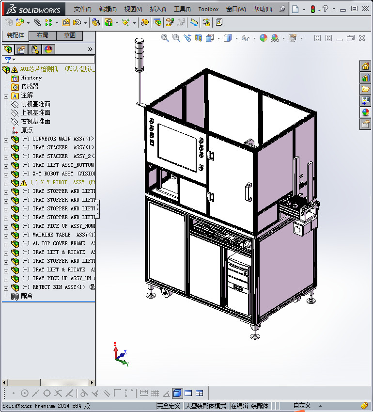Expand the 注解 annotations node
373x412 pixels.
pyautogui.click(x=6, y=96)
